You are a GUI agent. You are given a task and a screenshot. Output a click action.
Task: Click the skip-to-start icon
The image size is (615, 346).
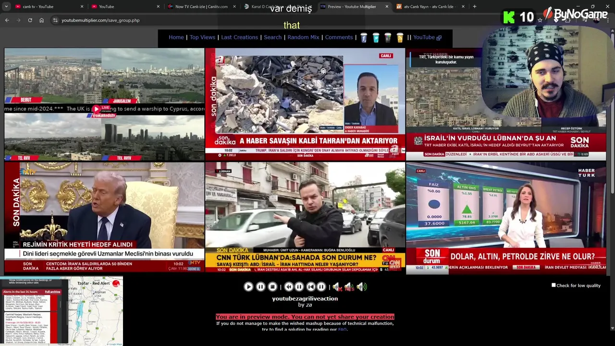point(311,287)
